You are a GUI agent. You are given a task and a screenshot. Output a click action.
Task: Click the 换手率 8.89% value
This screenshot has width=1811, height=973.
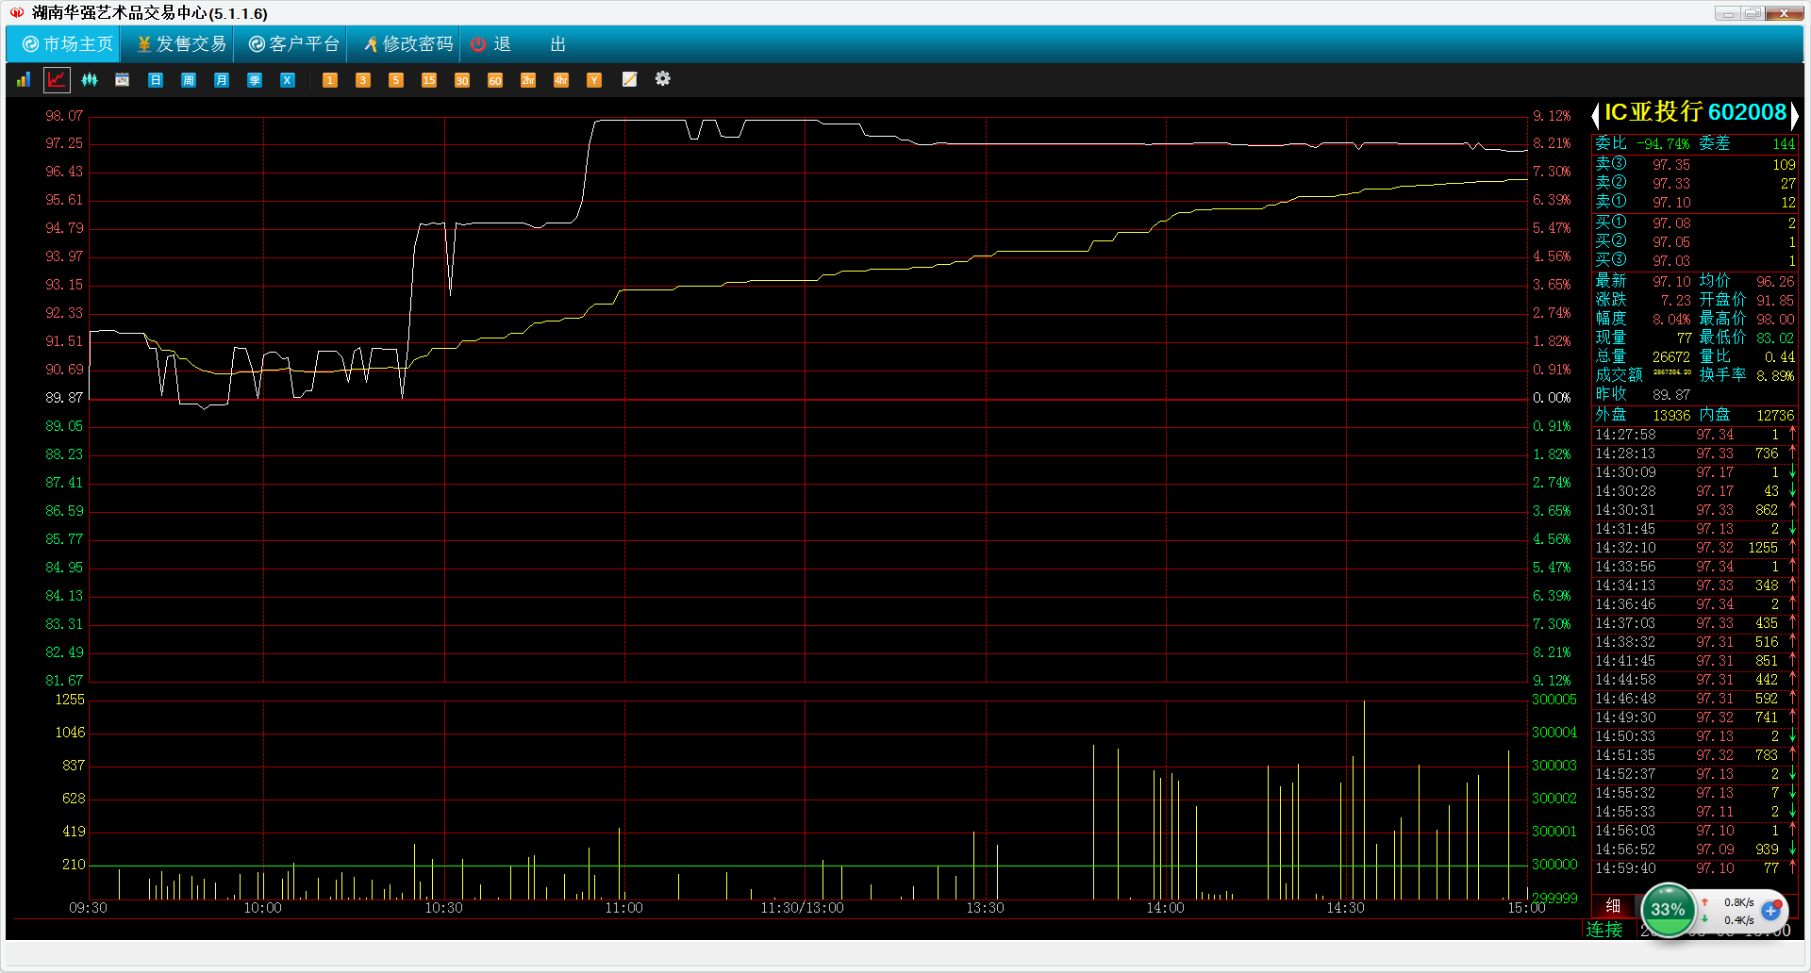click(1774, 376)
